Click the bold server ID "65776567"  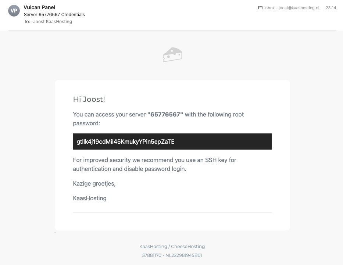coord(165,115)
